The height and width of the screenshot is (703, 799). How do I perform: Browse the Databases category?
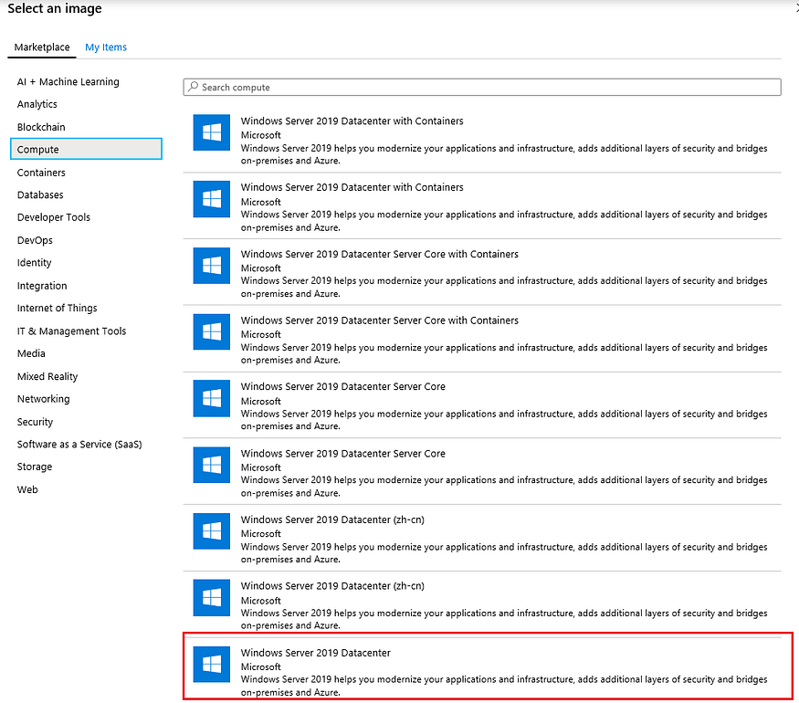point(40,194)
